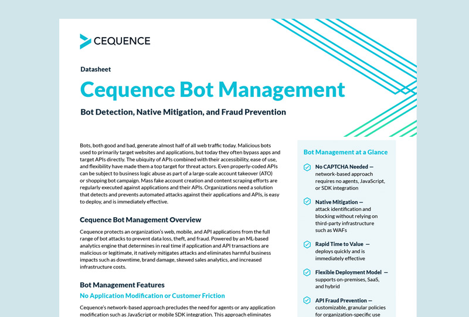The height and width of the screenshot is (317, 469).
Task: Click the 'Bot Management at a Glance' heading
Action: [x=345, y=152]
